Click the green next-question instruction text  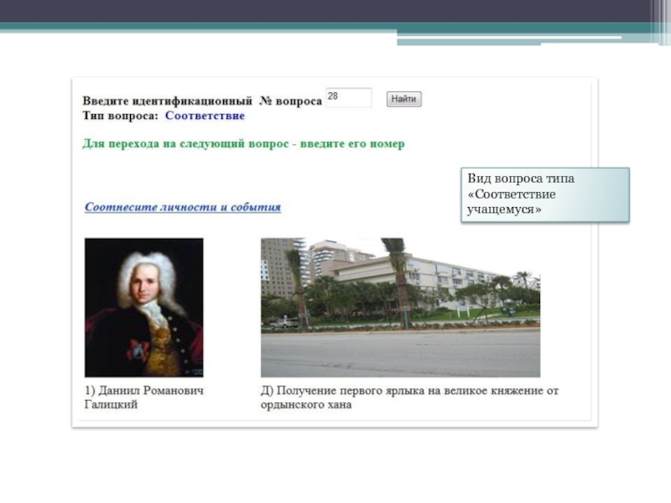tap(243, 143)
